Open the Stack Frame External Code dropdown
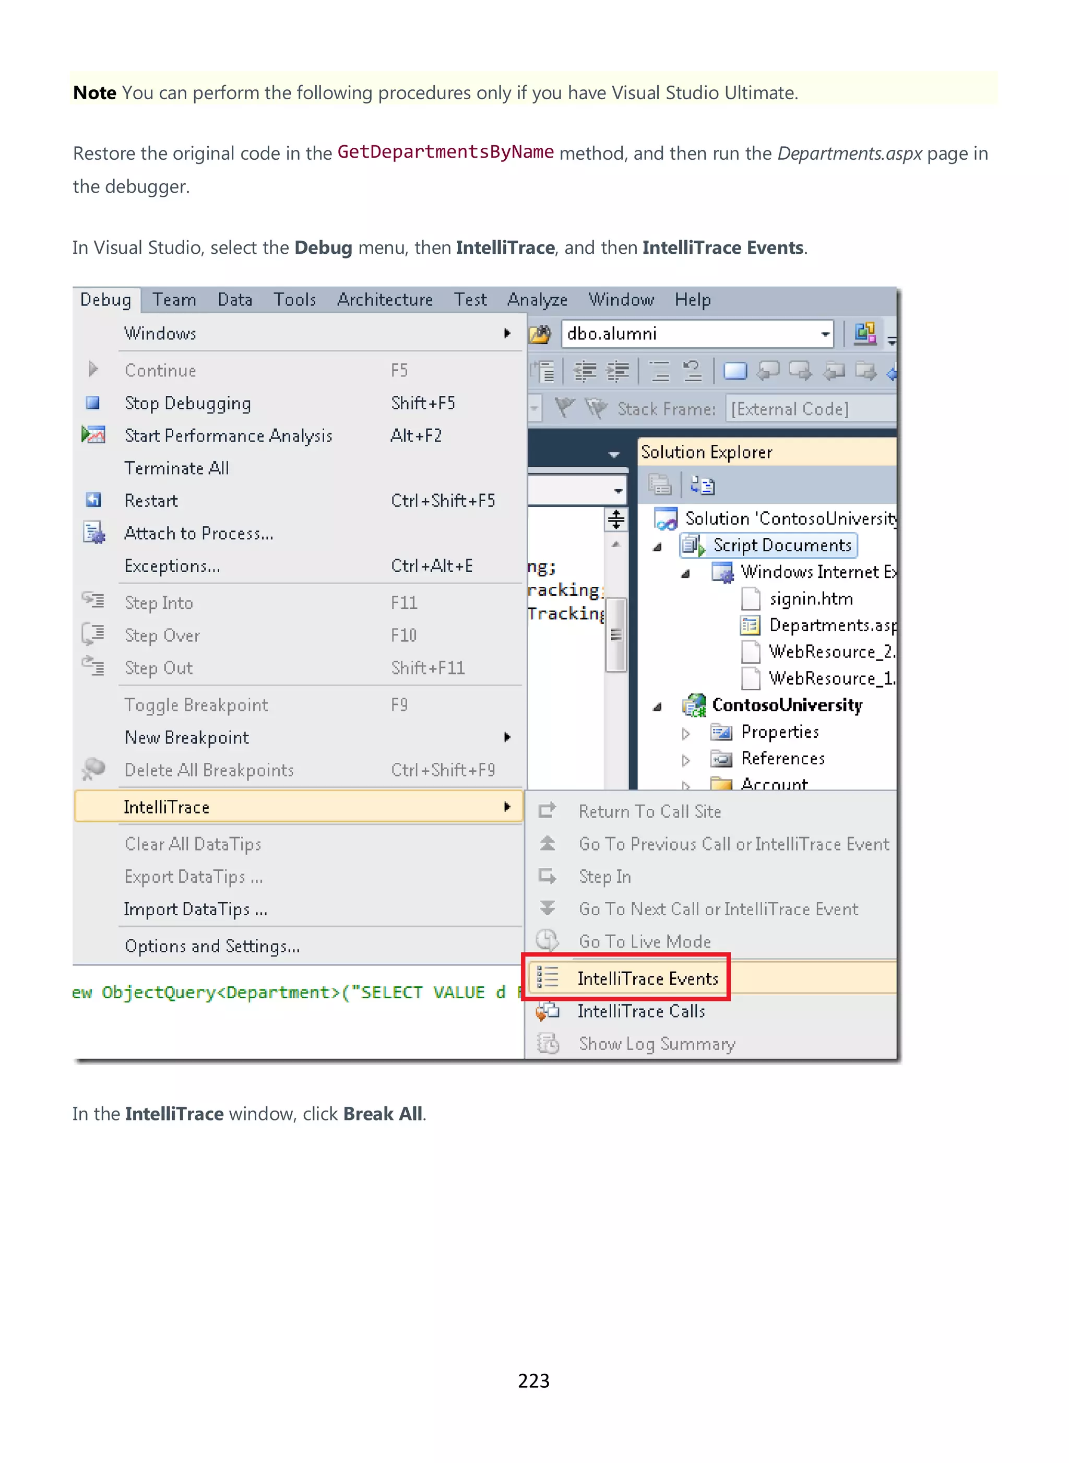 [x=812, y=409]
